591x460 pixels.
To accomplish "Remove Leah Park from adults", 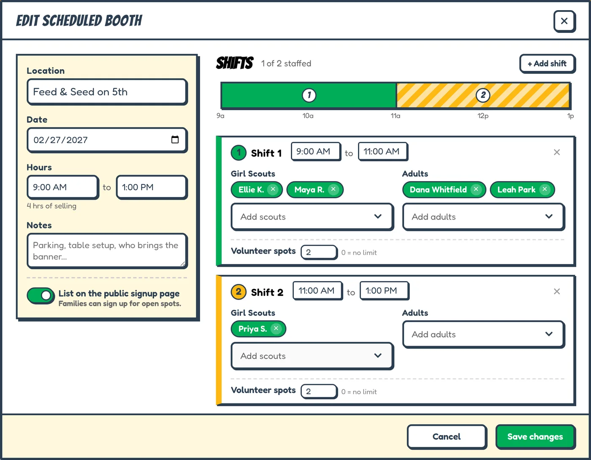I will [545, 189].
